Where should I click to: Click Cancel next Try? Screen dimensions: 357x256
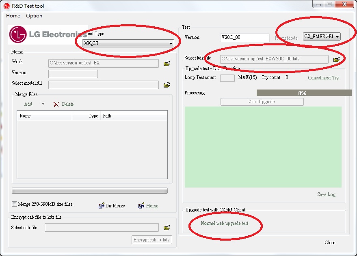[323, 78]
